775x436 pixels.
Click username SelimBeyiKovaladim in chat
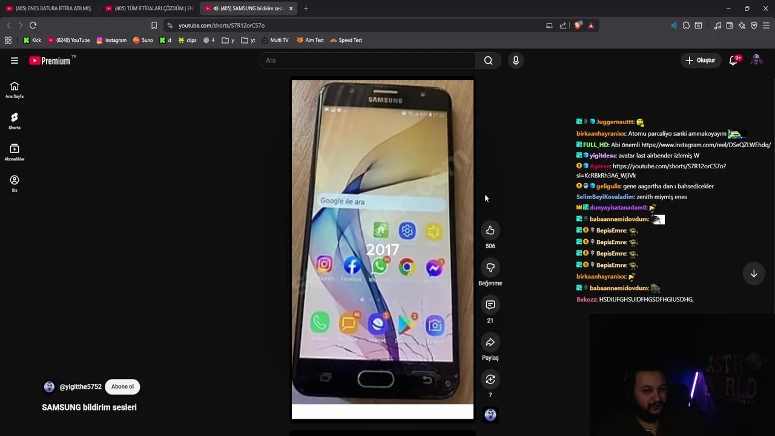coord(605,197)
